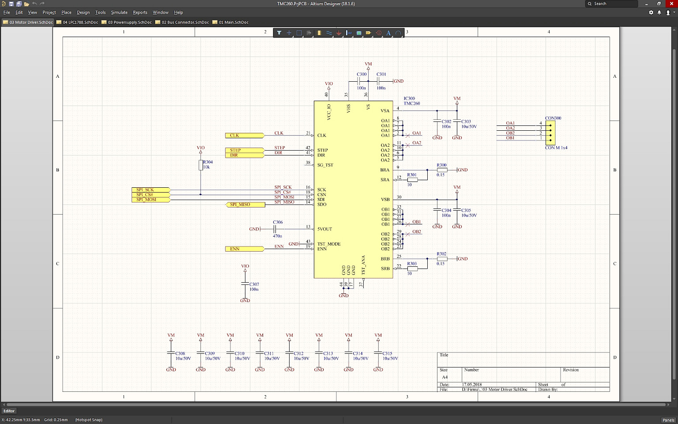Click the horizontal scrollbar at bottom
Screen dimensions: 678x424
click(337, 404)
